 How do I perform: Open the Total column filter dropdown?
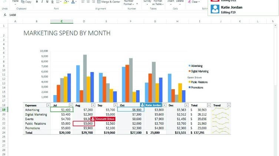pos(209,105)
